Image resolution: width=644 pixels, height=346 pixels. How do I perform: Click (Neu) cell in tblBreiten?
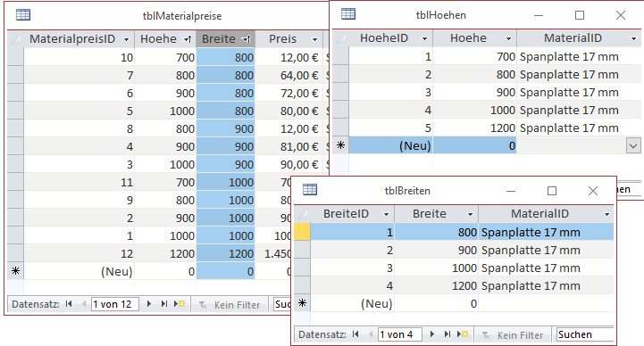pyautogui.click(x=352, y=303)
